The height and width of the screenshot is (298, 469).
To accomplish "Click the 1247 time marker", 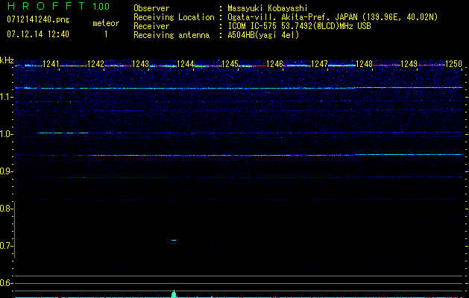I will pos(319,65).
